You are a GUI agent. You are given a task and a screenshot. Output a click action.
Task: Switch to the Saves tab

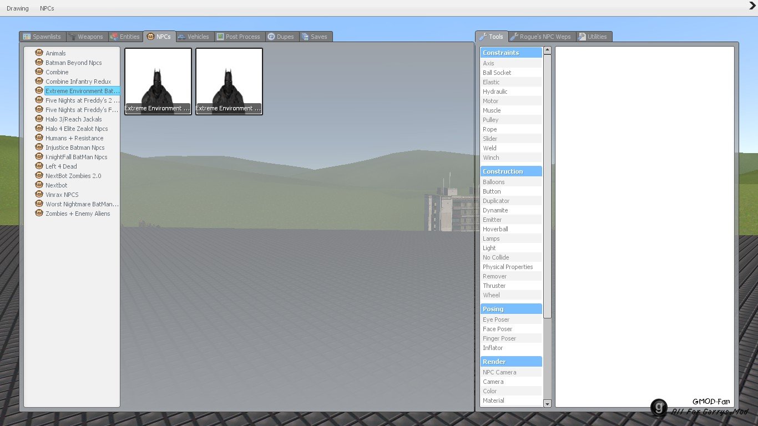315,37
